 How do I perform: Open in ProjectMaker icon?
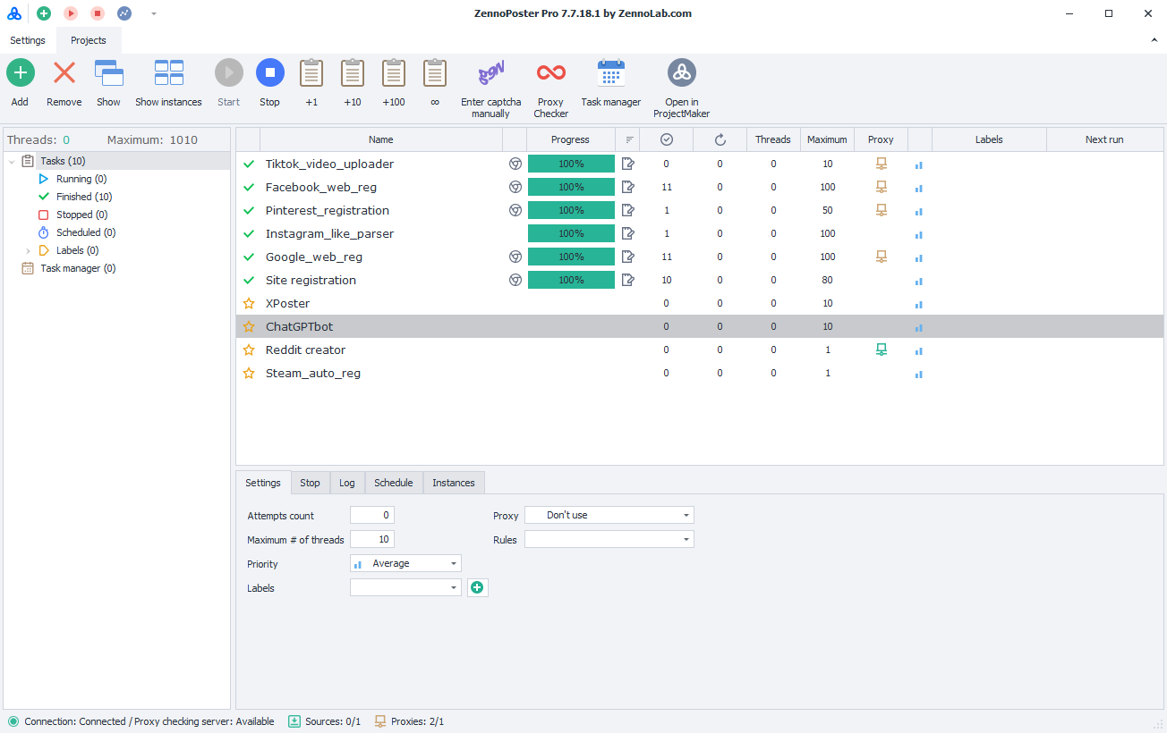[x=681, y=73]
